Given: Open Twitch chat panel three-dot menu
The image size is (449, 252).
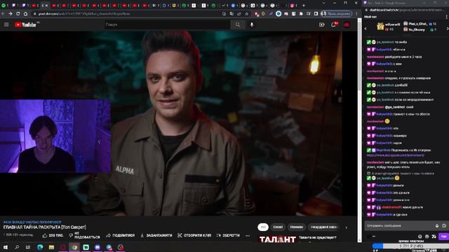Looking at the screenshot, I should 446,17.
